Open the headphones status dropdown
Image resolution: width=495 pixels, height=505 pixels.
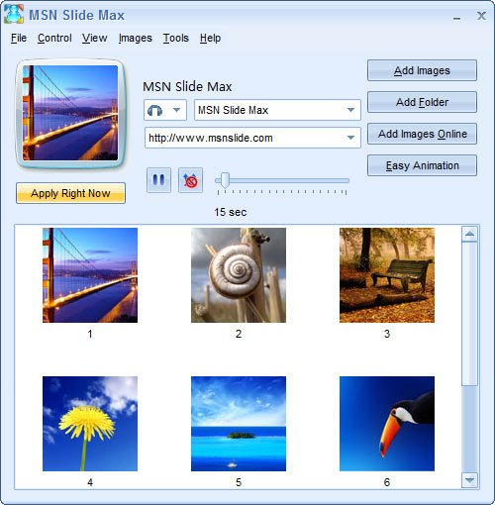165,110
